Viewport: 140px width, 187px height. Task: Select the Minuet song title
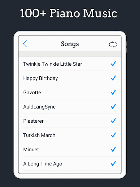tap(31, 149)
